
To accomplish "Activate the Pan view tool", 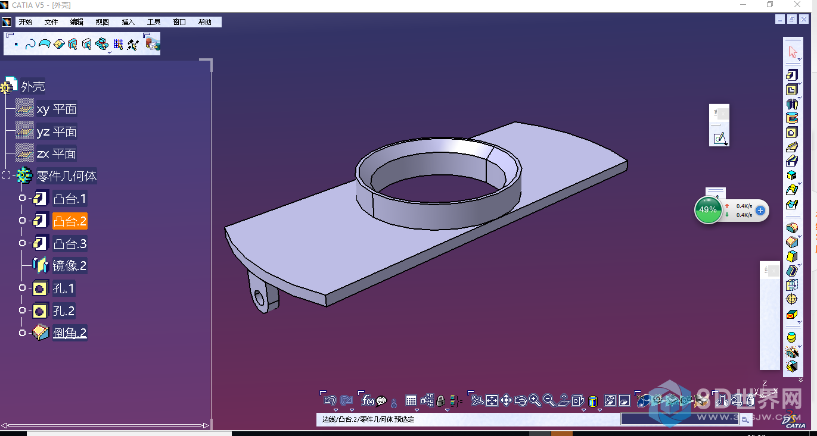I will [506, 400].
